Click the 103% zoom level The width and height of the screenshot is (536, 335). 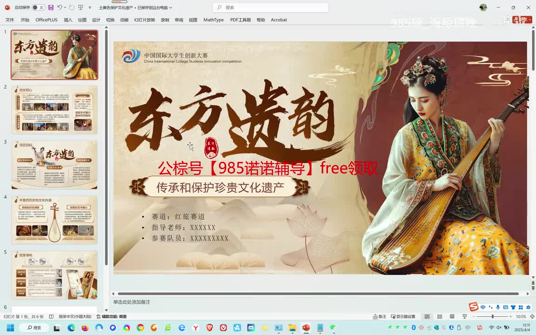coord(521,316)
